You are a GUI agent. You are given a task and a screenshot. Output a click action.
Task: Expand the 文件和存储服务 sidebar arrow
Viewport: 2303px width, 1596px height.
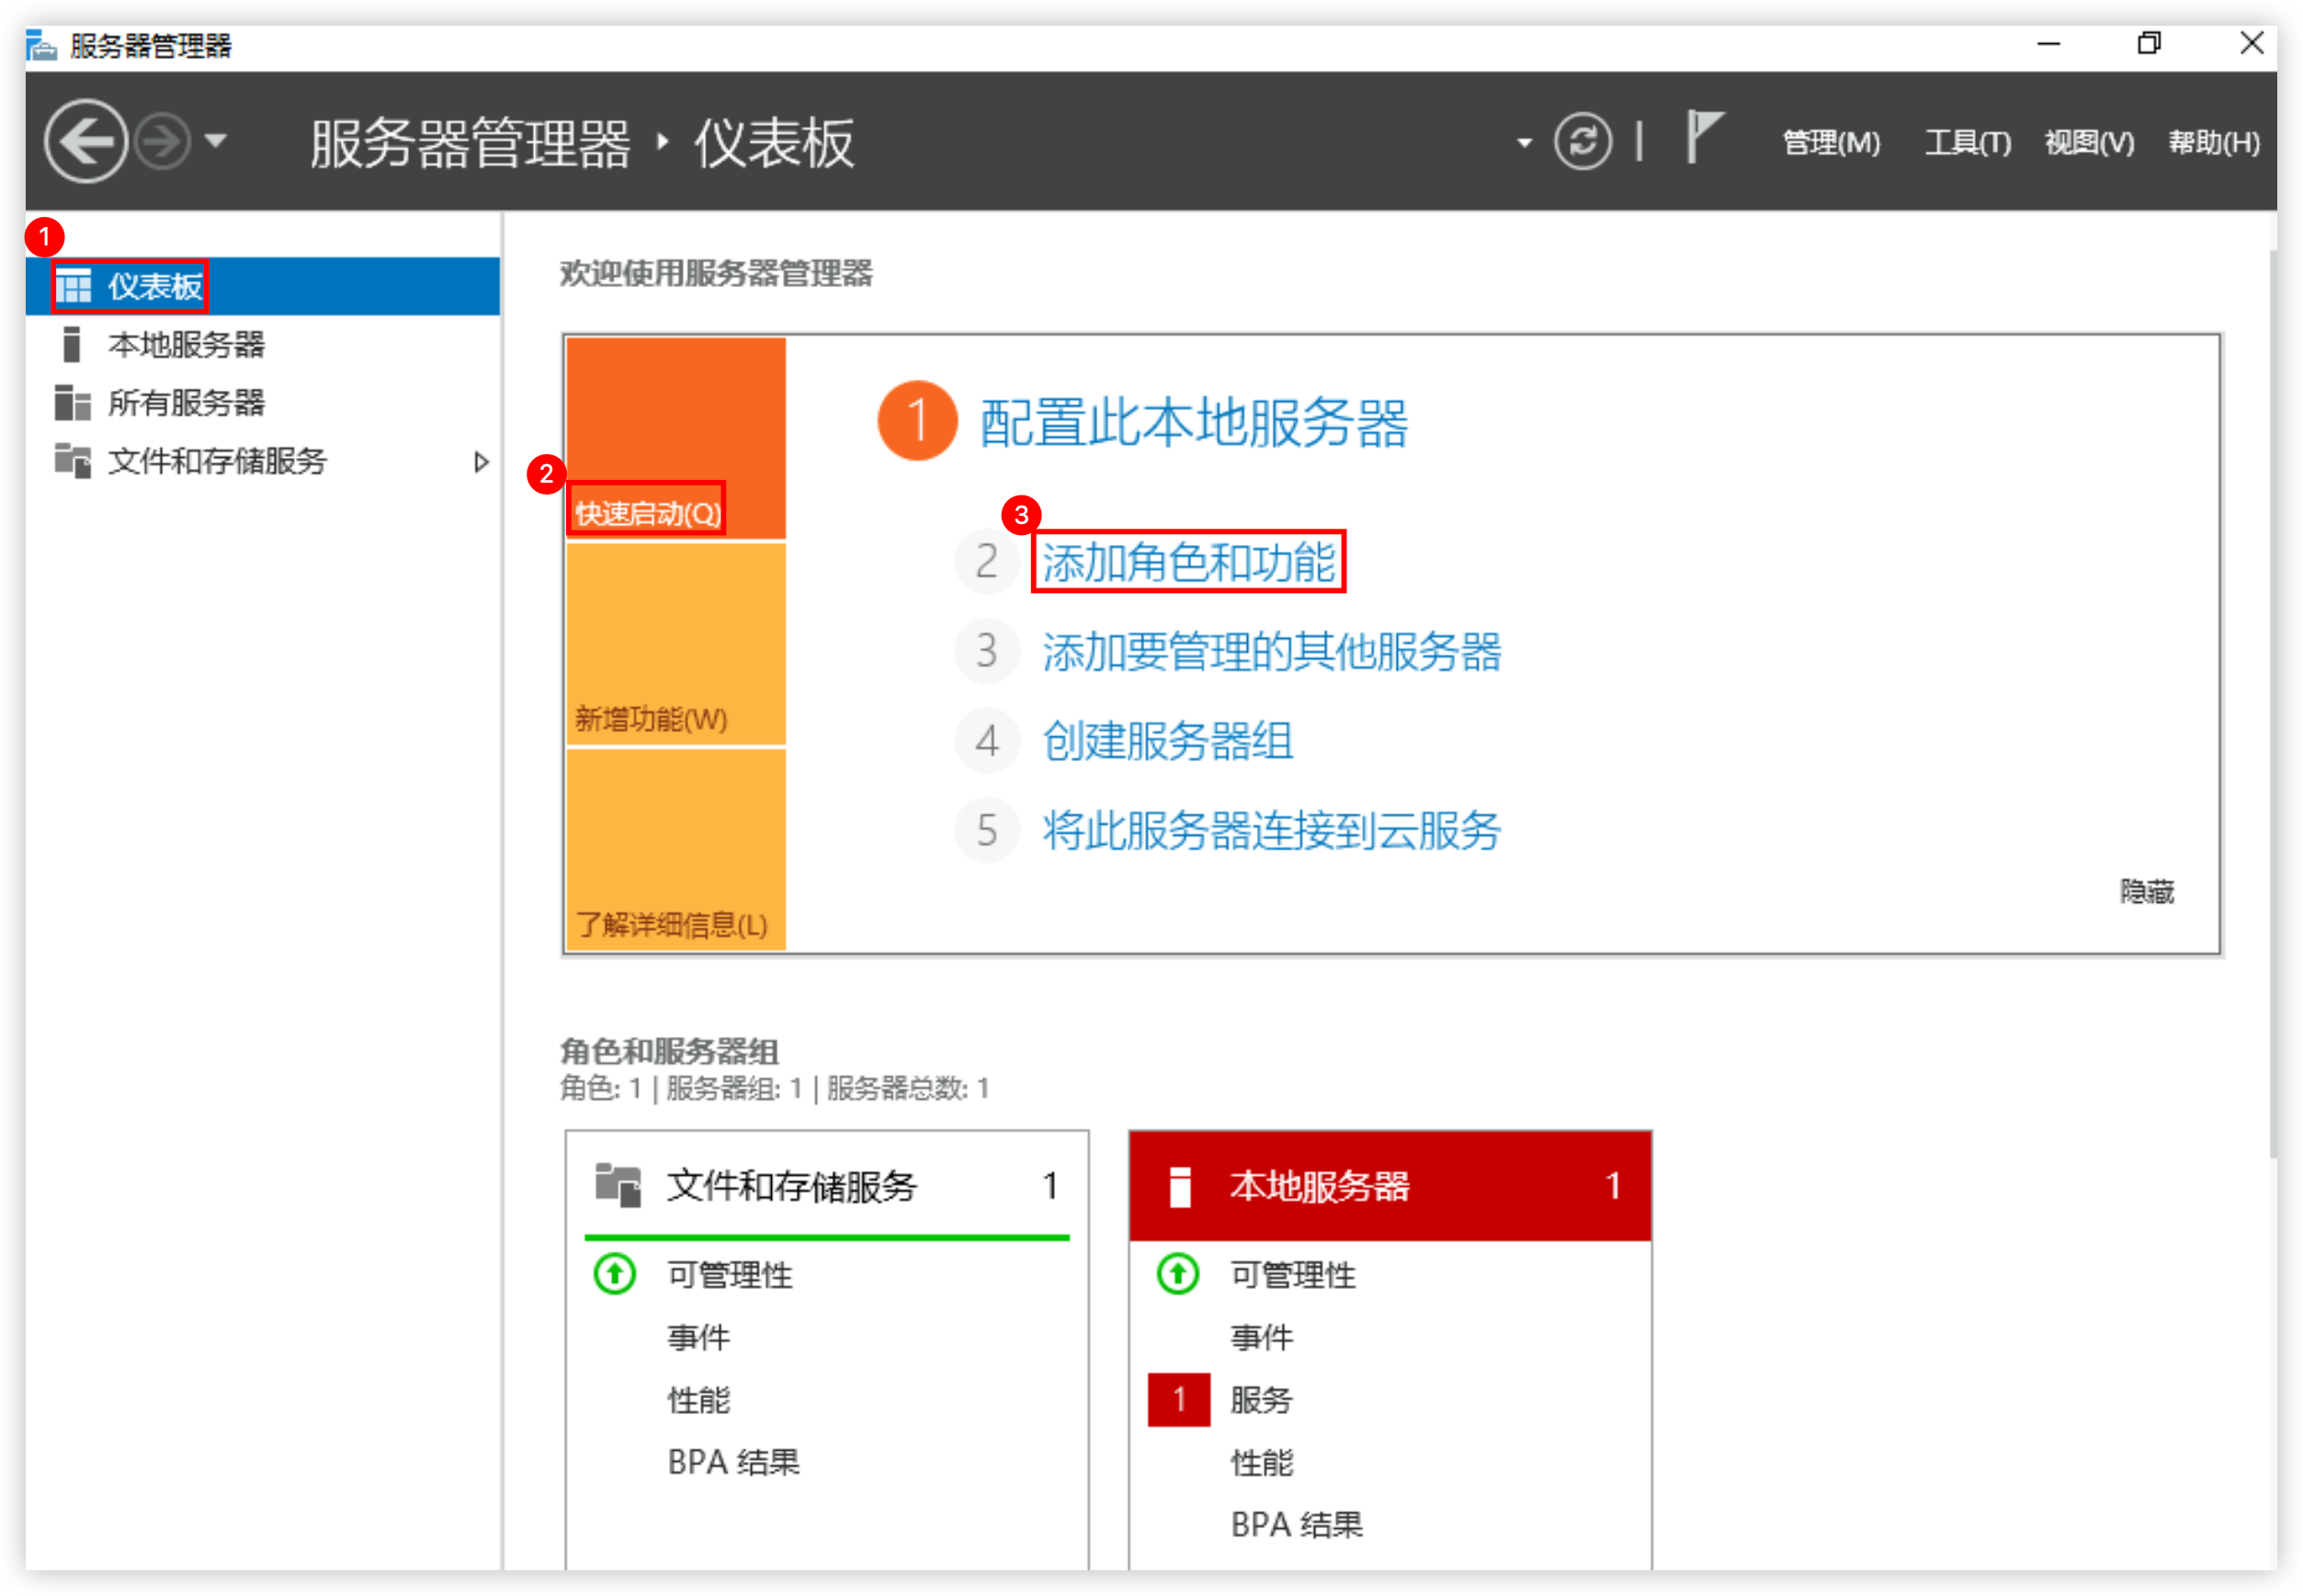point(481,461)
